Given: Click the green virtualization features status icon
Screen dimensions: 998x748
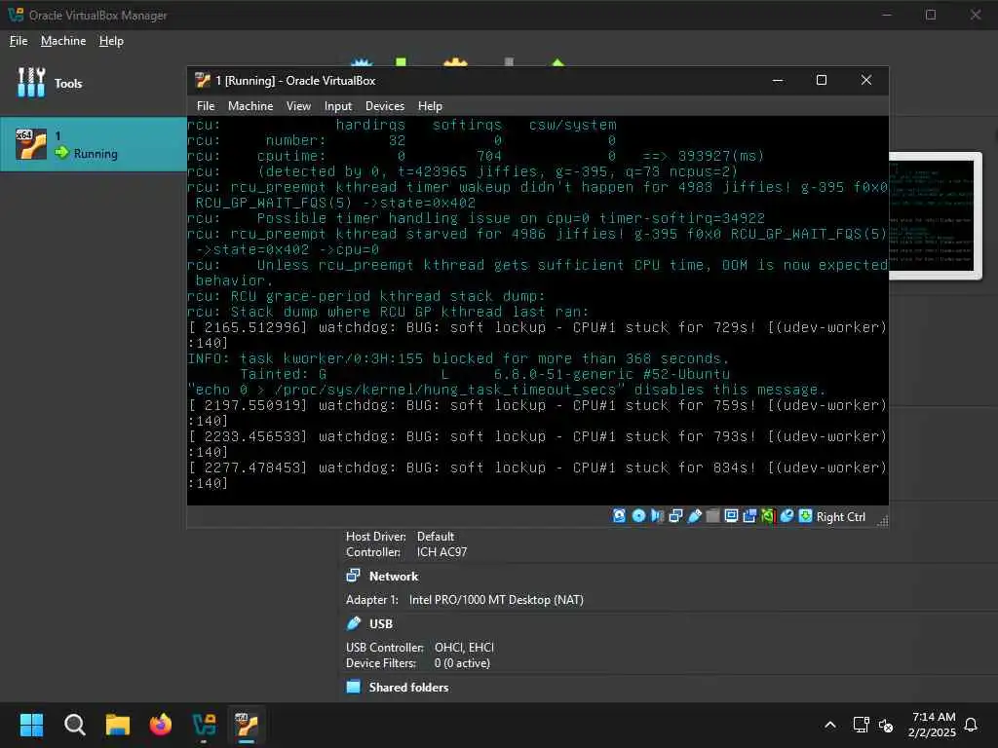Looking at the screenshot, I should [x=768, y=516].
